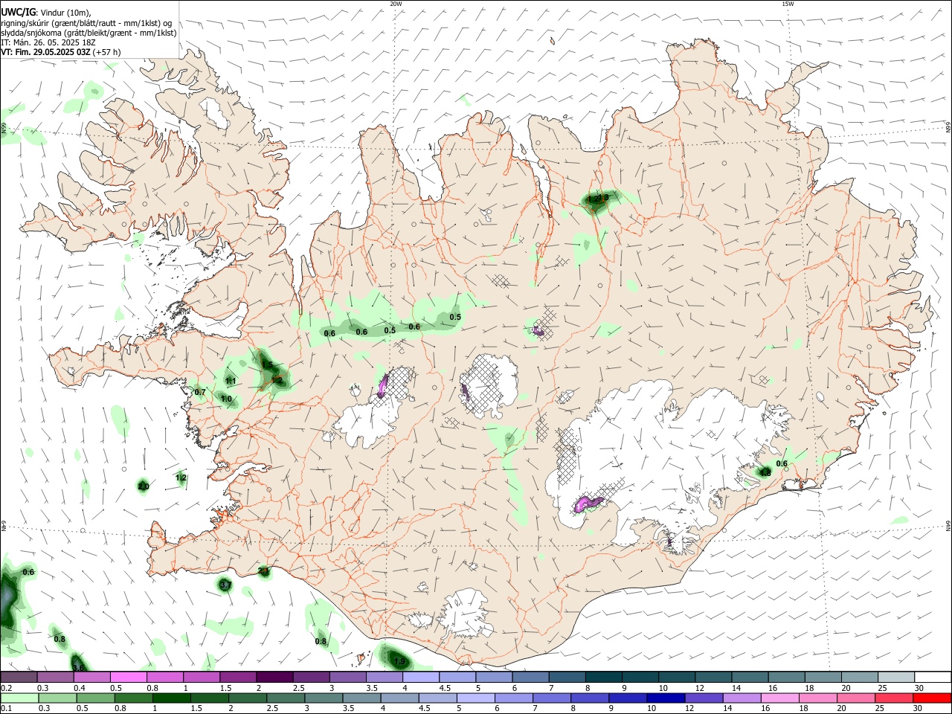The width and height of the screenshot is (952, 714).
Task: Click the red-pink 25 mm rain swatch
Action: pos(893,698)
